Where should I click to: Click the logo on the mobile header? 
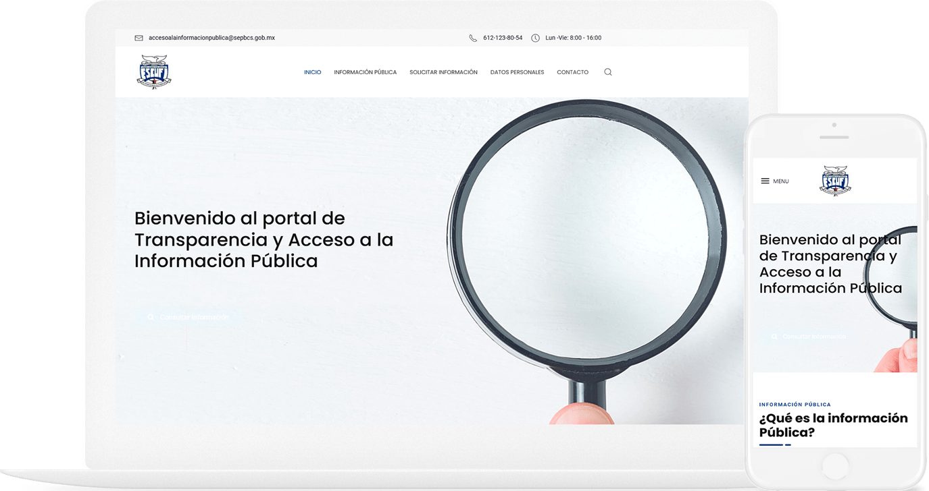(835, 181)
